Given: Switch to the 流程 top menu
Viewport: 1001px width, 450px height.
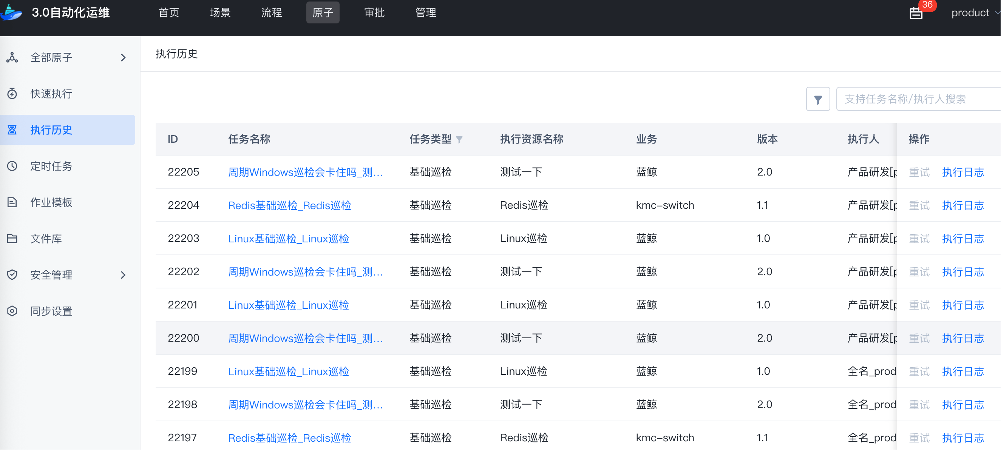Looking at the screenshot, I should coord(271,13).
